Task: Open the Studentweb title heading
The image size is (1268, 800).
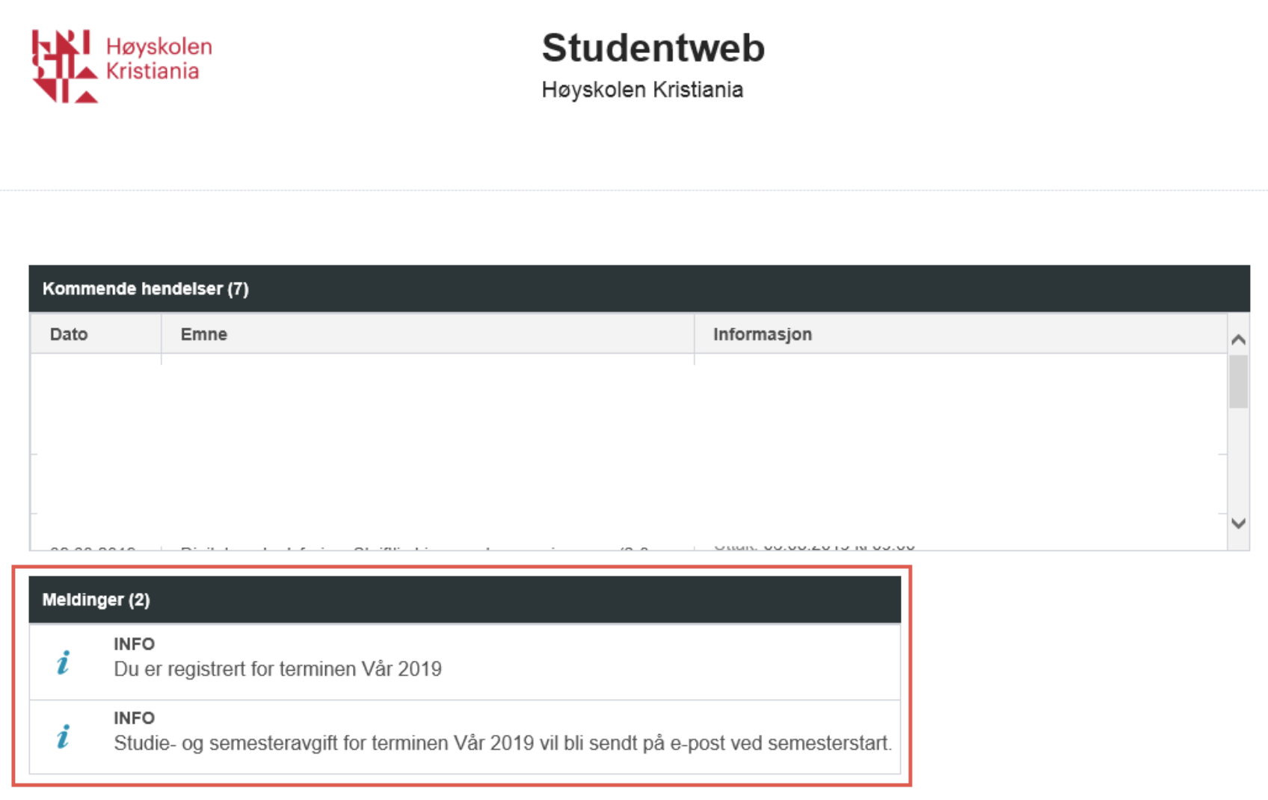Action: 653,48
